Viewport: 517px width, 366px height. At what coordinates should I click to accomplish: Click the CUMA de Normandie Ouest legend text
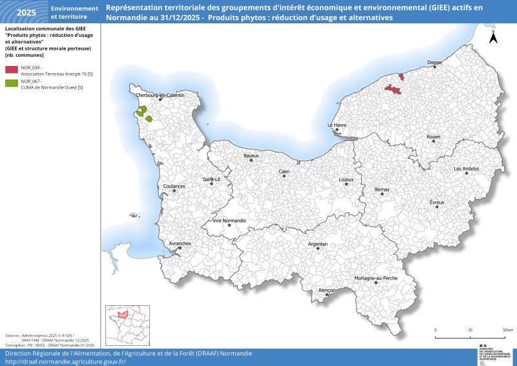pos(52,87)
